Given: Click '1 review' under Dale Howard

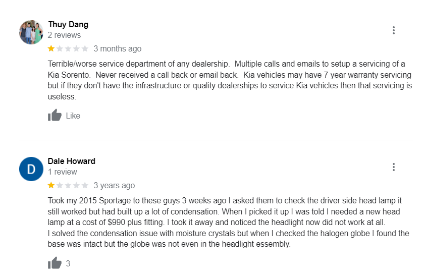Looking at the screenshot, I should pos(62,172).
